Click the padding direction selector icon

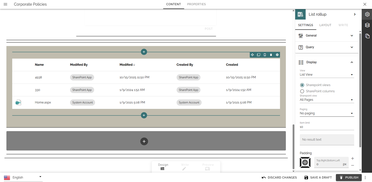(x=305, y=163)
